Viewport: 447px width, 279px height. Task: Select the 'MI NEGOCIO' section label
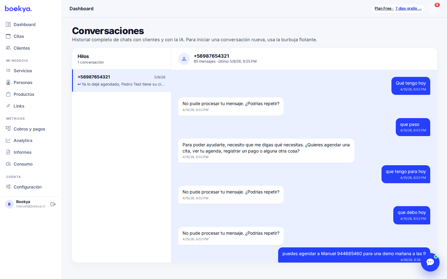[17, 61]
